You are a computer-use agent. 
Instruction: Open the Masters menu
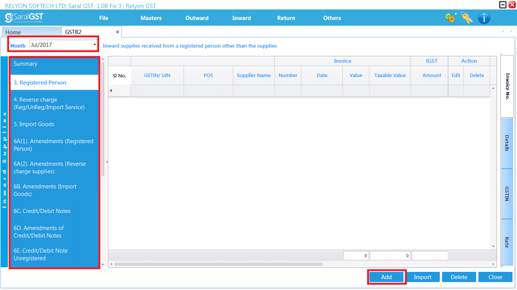click(151, 18)
